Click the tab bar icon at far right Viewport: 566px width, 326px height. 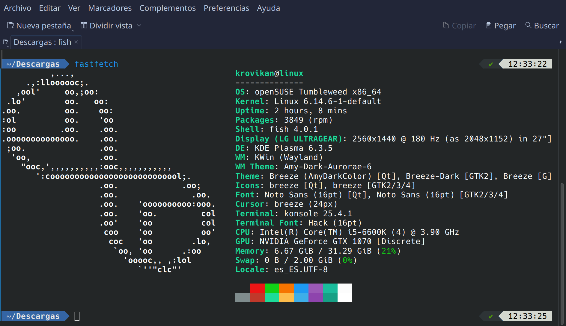(560, 42)
